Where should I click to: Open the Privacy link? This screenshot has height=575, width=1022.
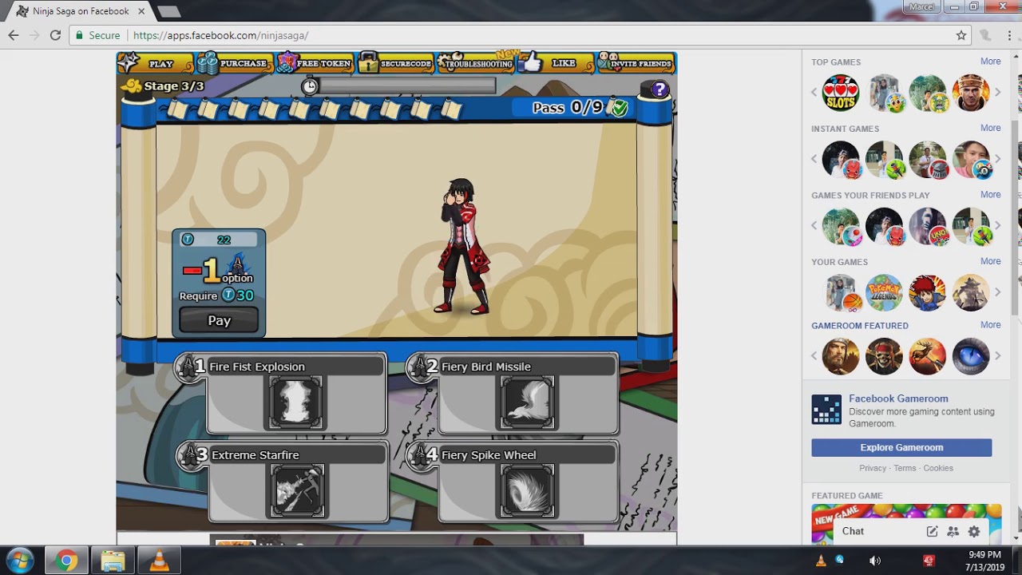click(x=872, y=468)
